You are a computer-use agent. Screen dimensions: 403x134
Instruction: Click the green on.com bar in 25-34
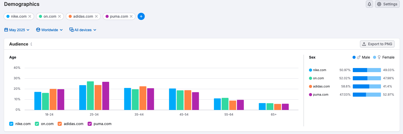pos(90,96)
